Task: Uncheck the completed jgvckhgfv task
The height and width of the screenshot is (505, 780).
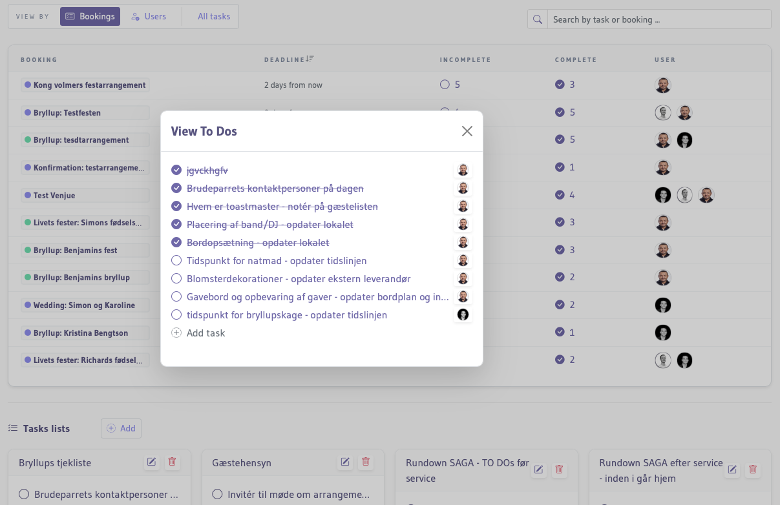Action: (x=176, y=170)
